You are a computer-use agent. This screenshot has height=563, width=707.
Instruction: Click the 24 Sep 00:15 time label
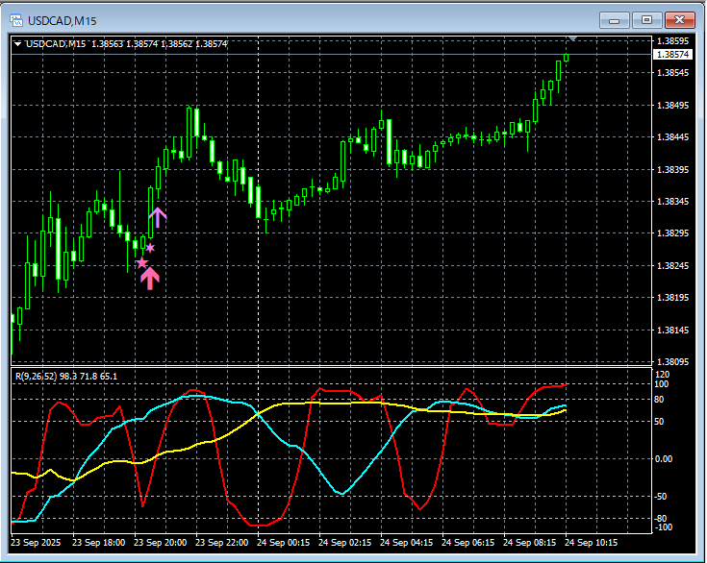pos(283,543)
